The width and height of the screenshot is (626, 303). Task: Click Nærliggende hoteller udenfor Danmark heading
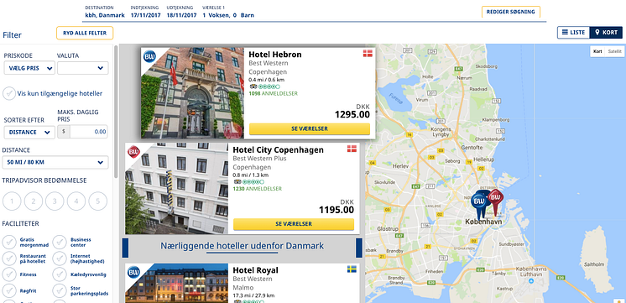click(x=242, y=246)
